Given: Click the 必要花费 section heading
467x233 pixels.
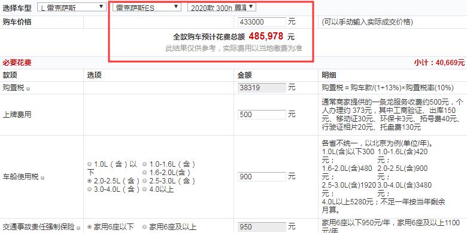Looking at the screenshot, I should [x=17, y=63].
